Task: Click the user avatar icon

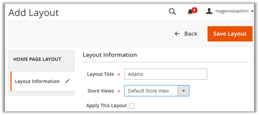Action: pyautogui.click(x=209, y=11)
